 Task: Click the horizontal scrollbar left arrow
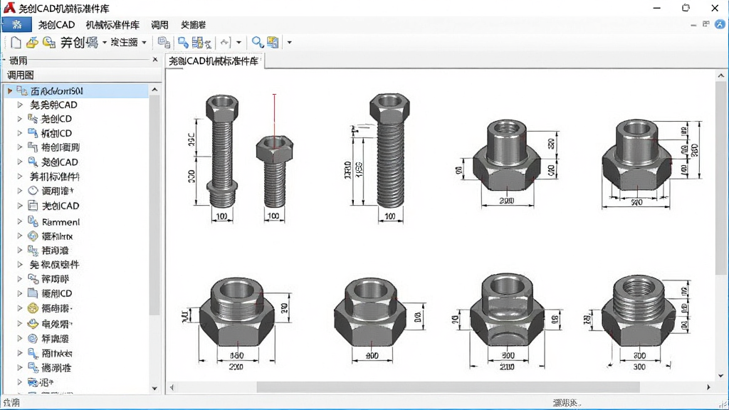tap(172, 387)
